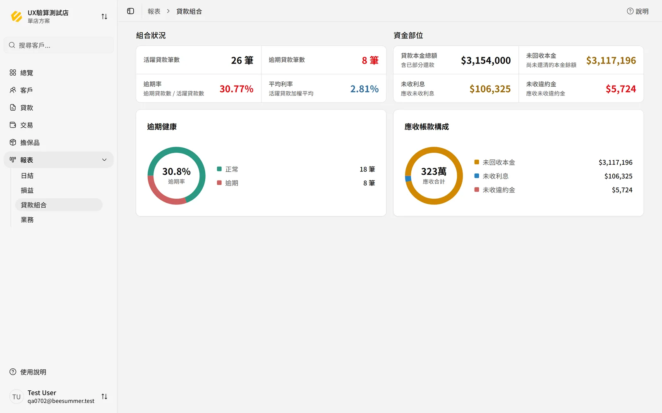
Task: Click the 說明 button text
Action: pos(642,11)
